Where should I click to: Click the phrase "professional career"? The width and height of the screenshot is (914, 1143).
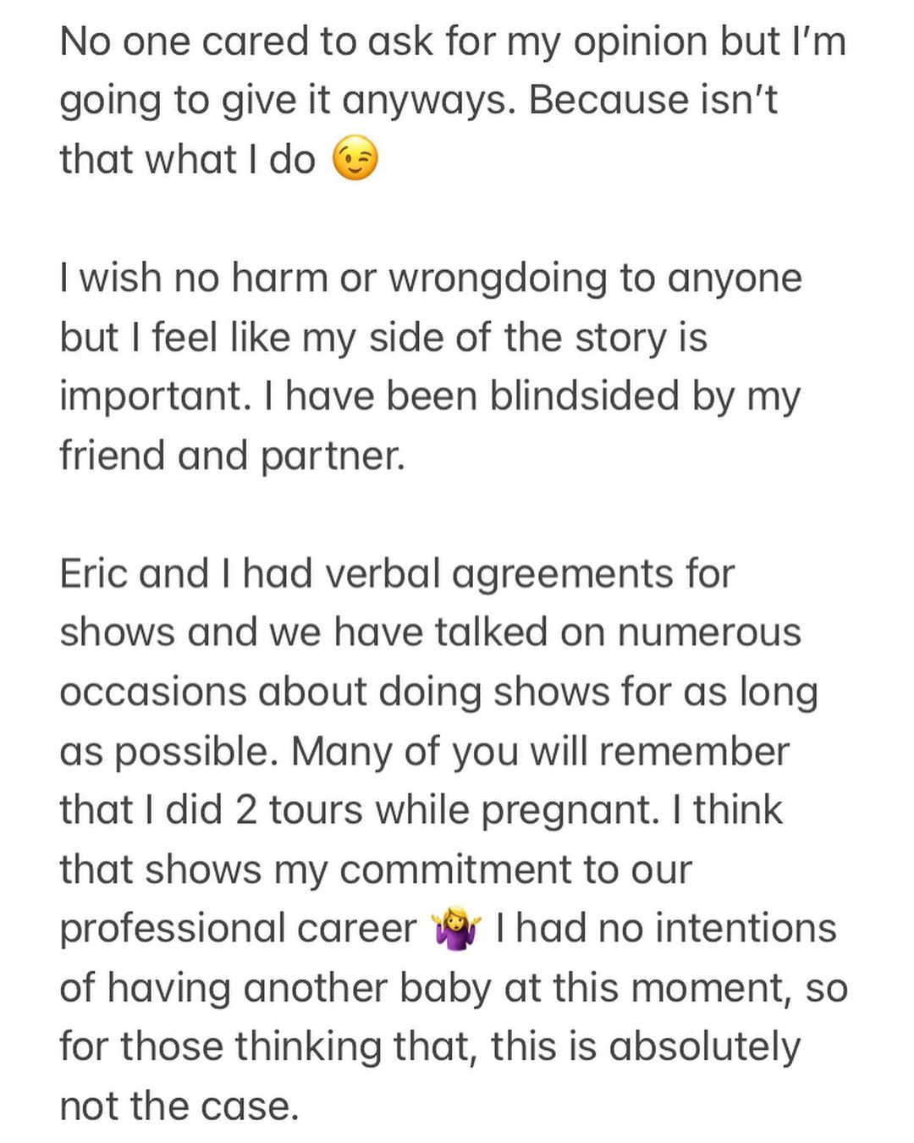point(238,929)
